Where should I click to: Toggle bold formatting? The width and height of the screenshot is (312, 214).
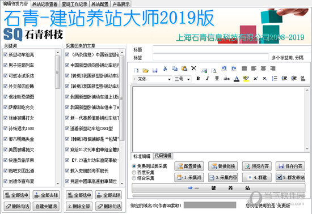(x=198, y=79)
